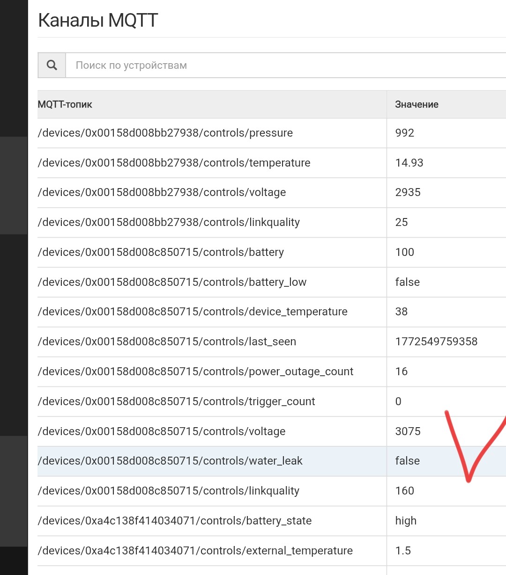Click the external_temperature topic row
This screenshot has height=575, width=506.
click(x=195, y=551)
